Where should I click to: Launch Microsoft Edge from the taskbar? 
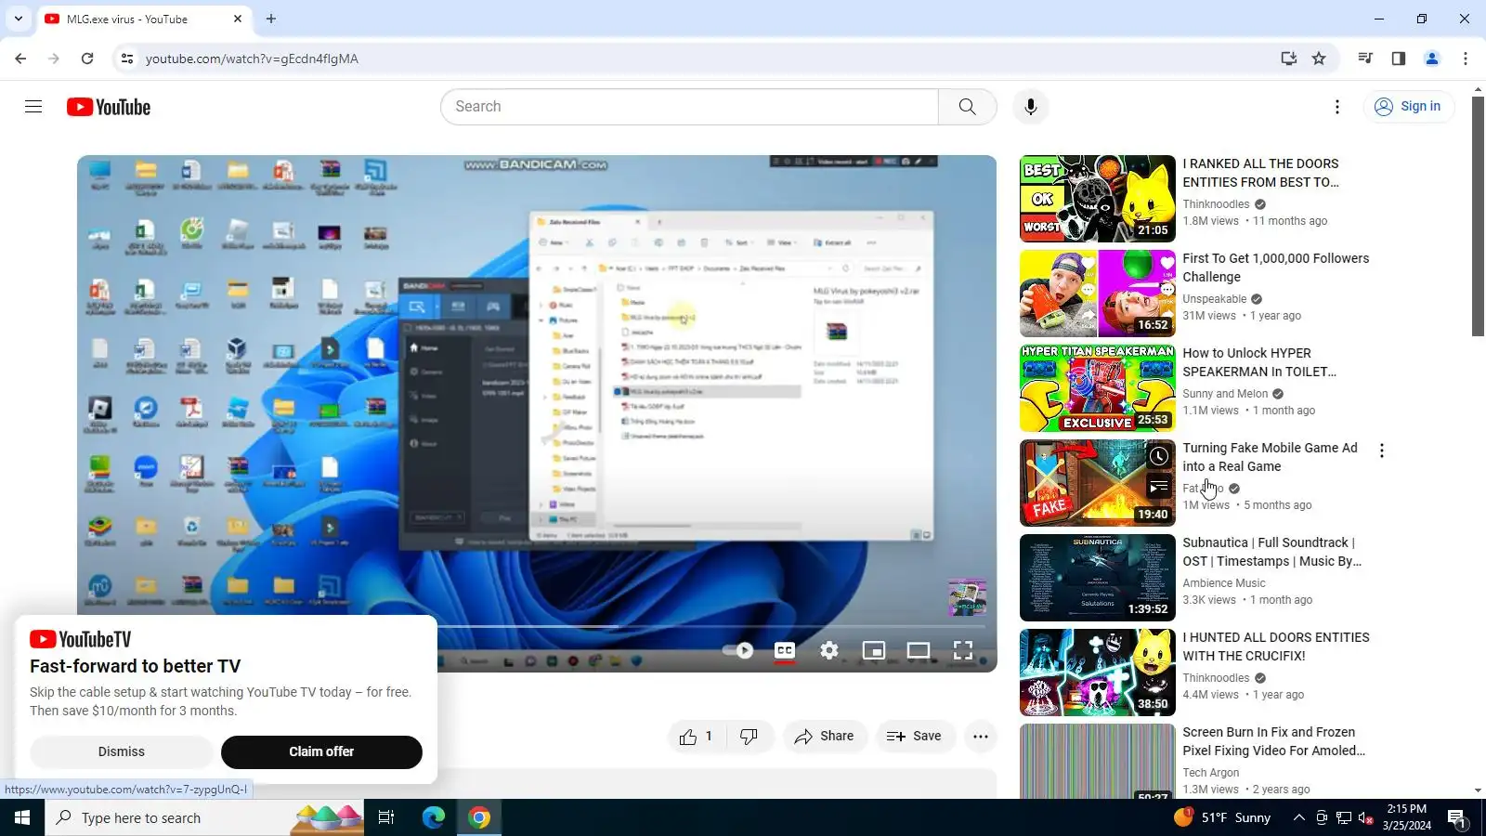434,817
